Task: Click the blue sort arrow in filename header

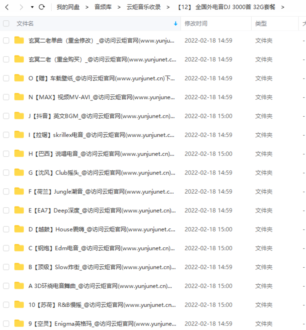Action: pos(175,24)
